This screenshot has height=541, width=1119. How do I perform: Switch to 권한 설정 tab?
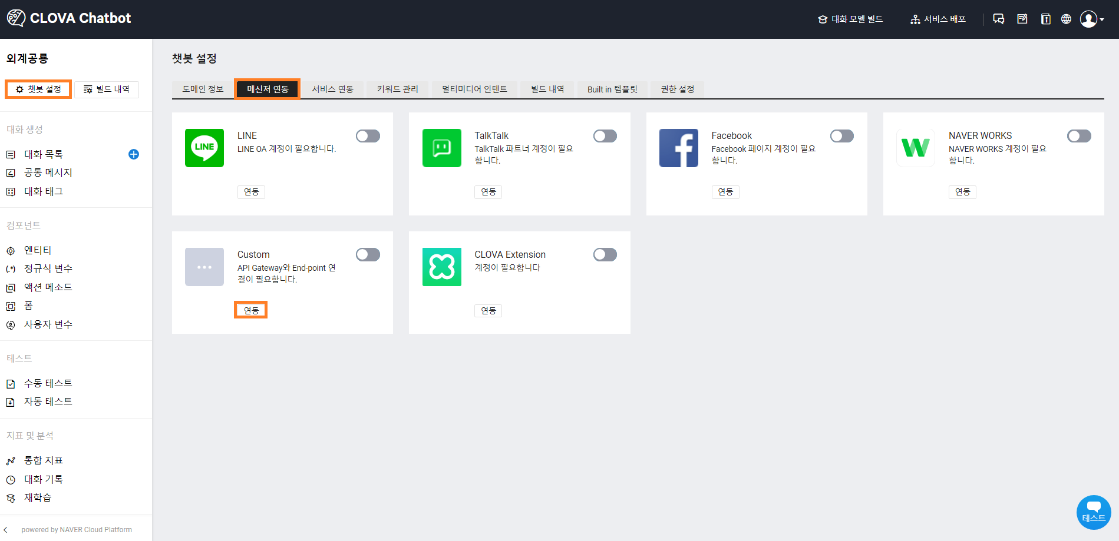tap(678, 89)
